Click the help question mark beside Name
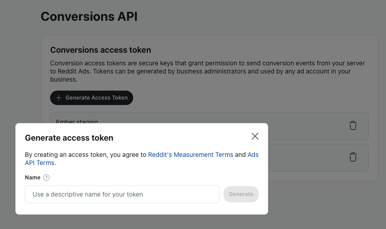 [47, 178]
